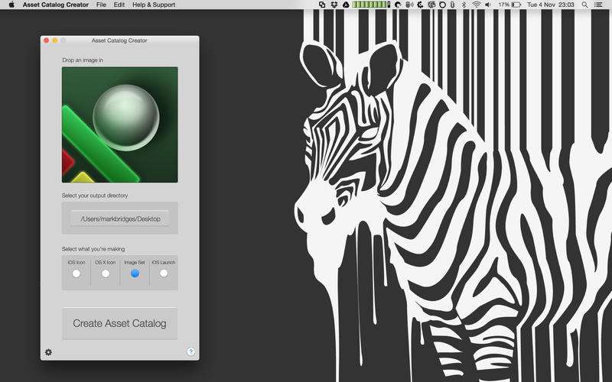Open settings via the gear icon

[x=48, y=352]
